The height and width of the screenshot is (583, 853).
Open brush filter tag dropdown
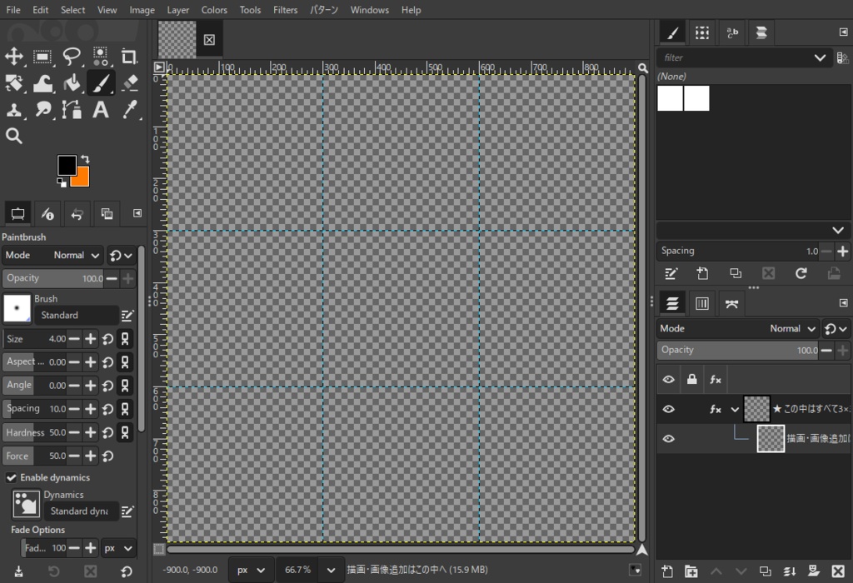tap(820, 57)
